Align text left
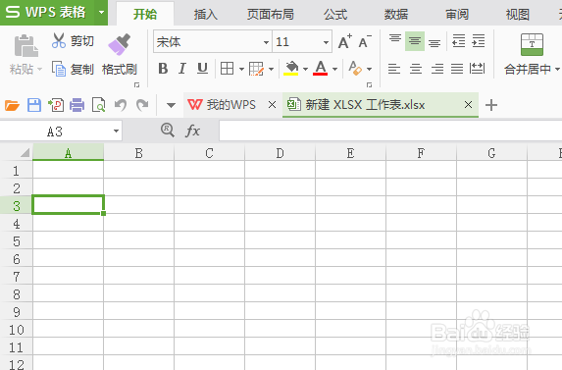Image resolution: width=562 pixels, height=370 pixels. click(394, 69)
